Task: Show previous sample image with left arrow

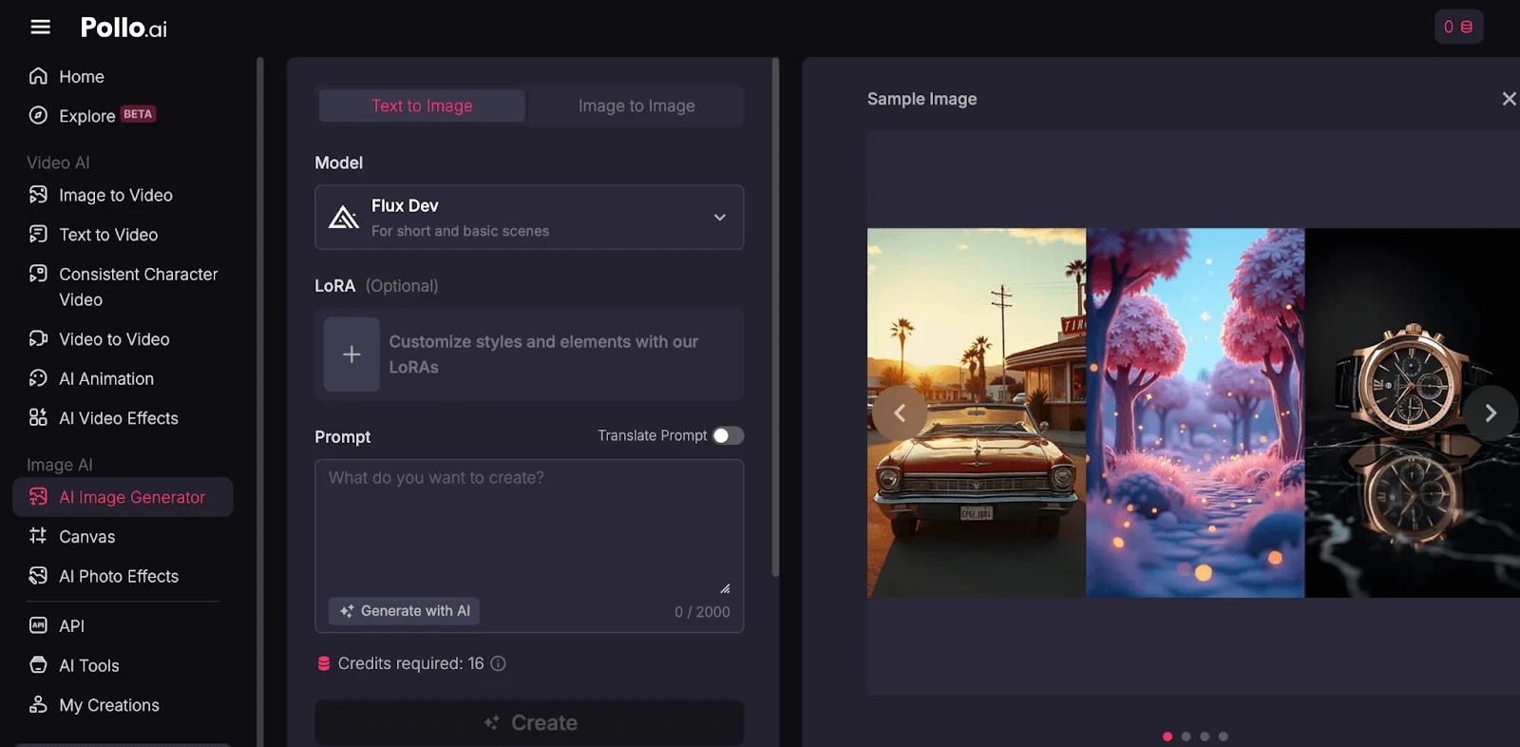Action: [x=899, y=412]
